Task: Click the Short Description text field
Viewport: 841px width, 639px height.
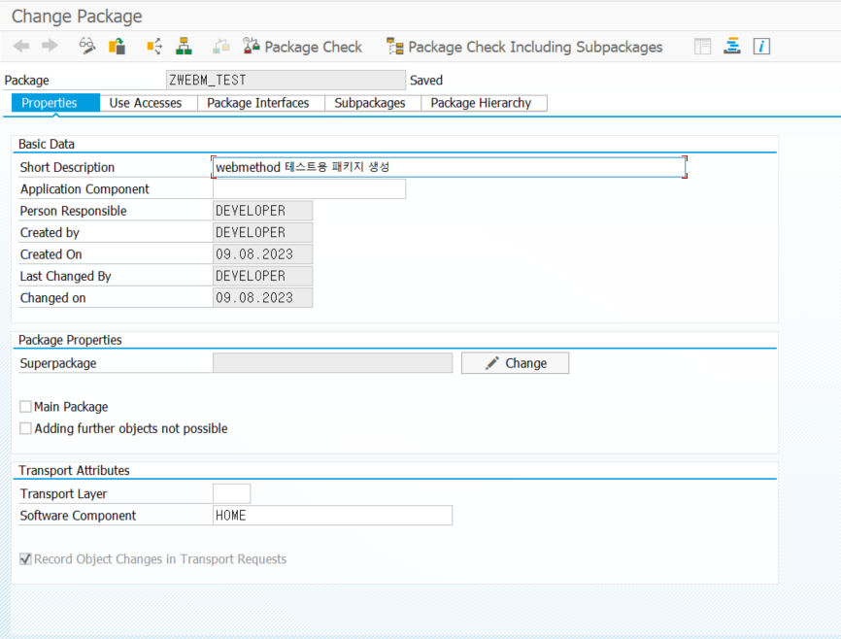Action: click(x=448, y=167)
